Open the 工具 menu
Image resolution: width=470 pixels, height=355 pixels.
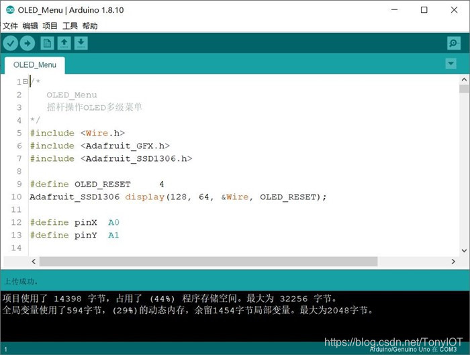pyautogui.click(x=70, y=26)
